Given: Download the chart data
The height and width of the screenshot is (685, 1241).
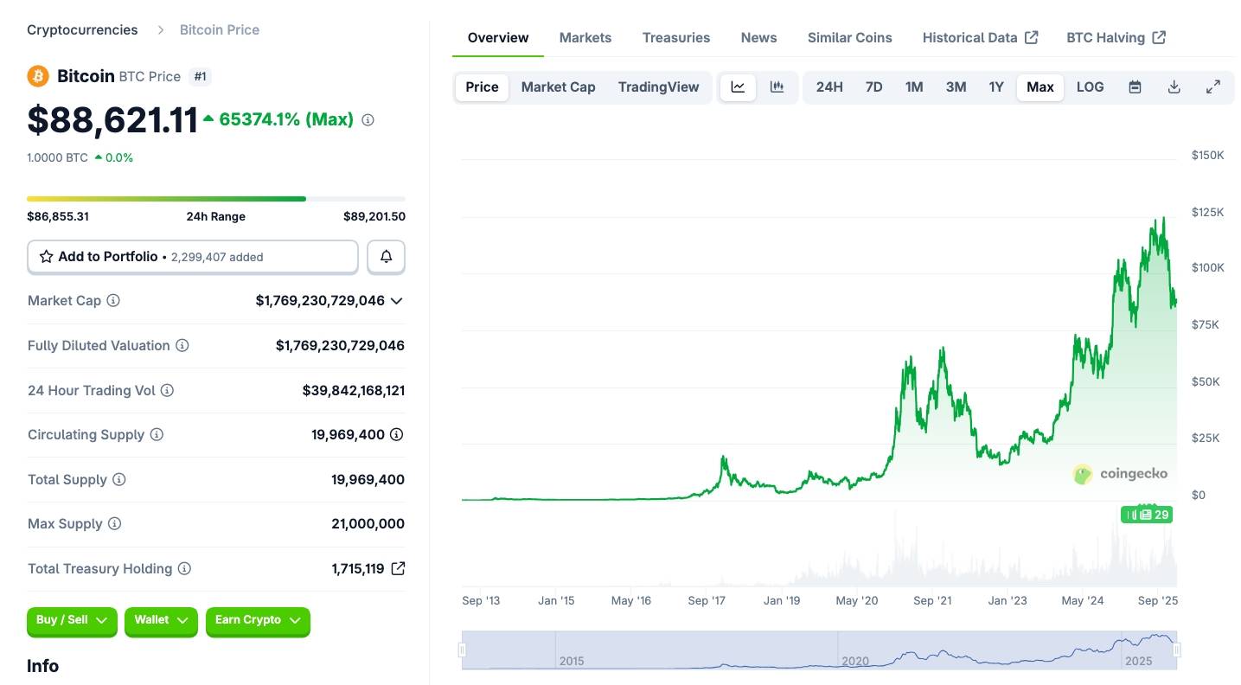Looking at the screenshot, I should pos(1174,86).
